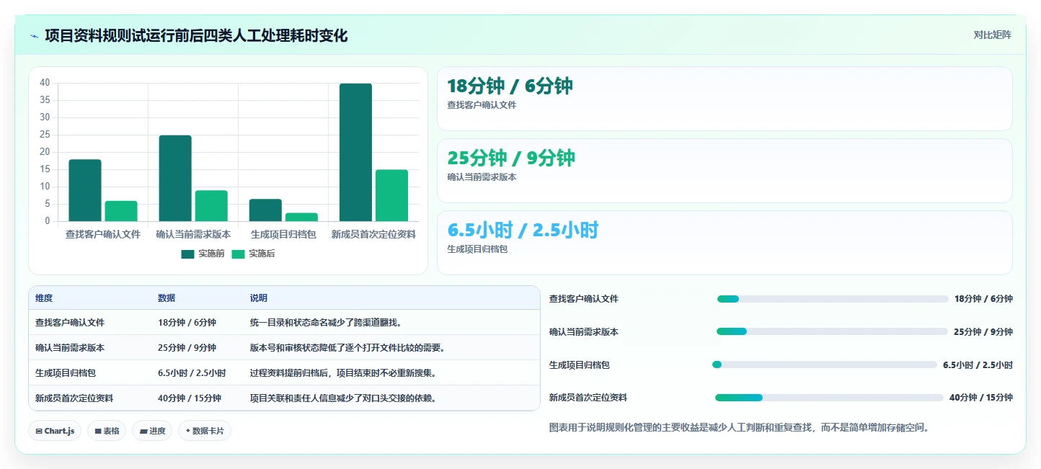Image resolution: width=1041 pixels, height=469 pixels.
Task: Click the progress row value 6.5小时 / 2.5小时
Action: click(978, 365)
